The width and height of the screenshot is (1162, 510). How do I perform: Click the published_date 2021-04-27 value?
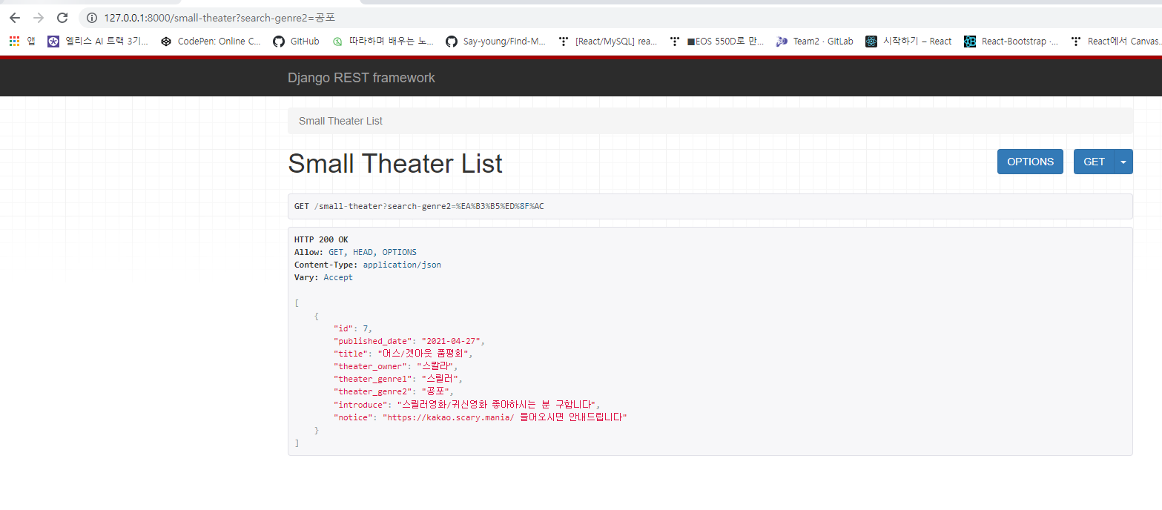(x=452, y=341)
